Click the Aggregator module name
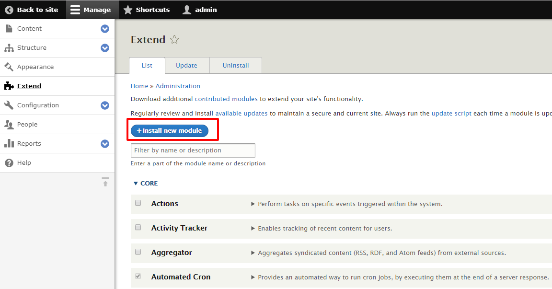552x289 pixels. click(x=172, y=253)
